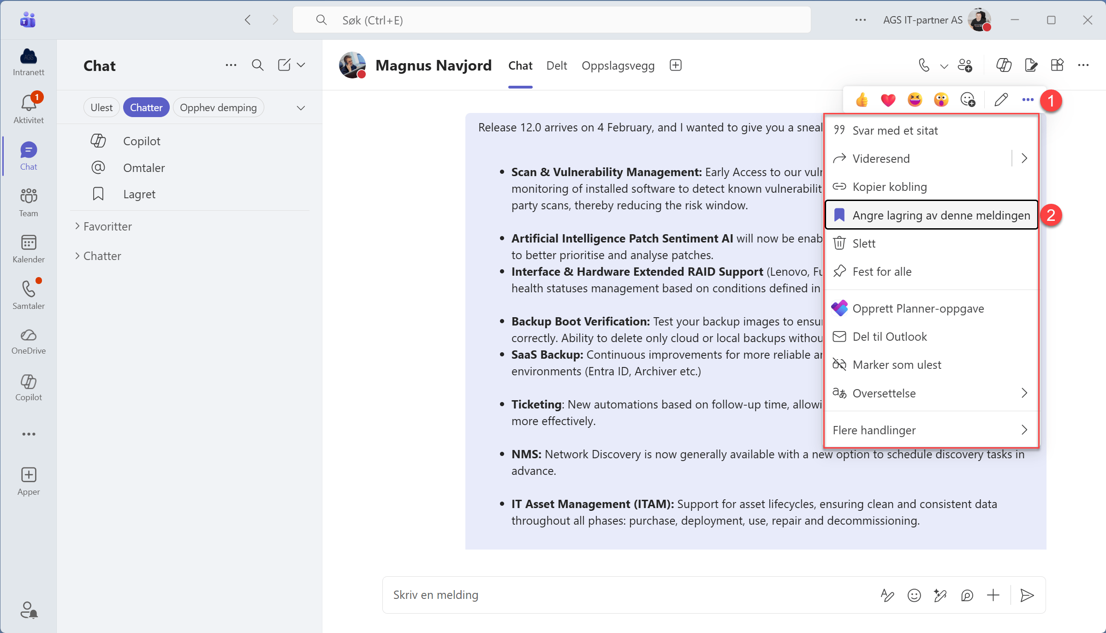The height and width of the screenshot is (633, 1106).
Task: Click the pencil edit message icon
Action: coord(1001,100)
